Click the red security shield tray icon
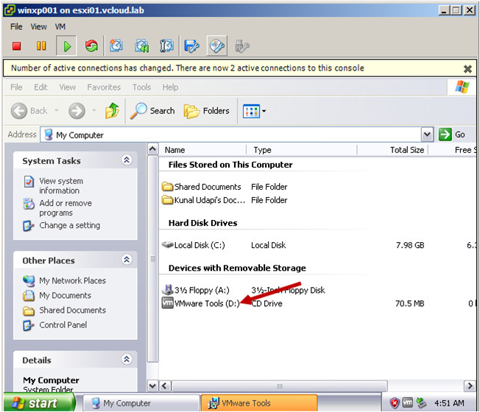This screenshot has height=412, width=480. coord(395,403)
